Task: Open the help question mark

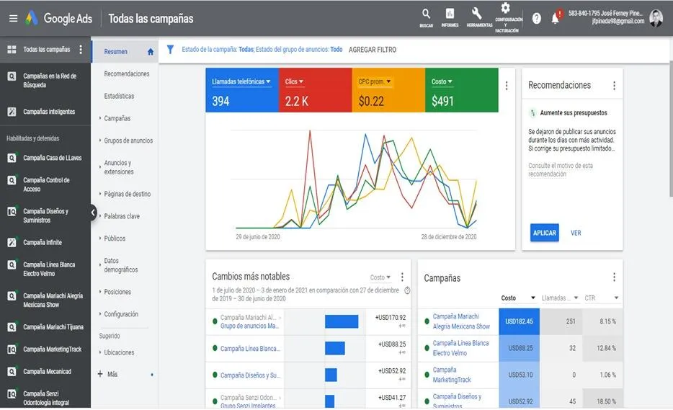Action: [x=537, y=19]
